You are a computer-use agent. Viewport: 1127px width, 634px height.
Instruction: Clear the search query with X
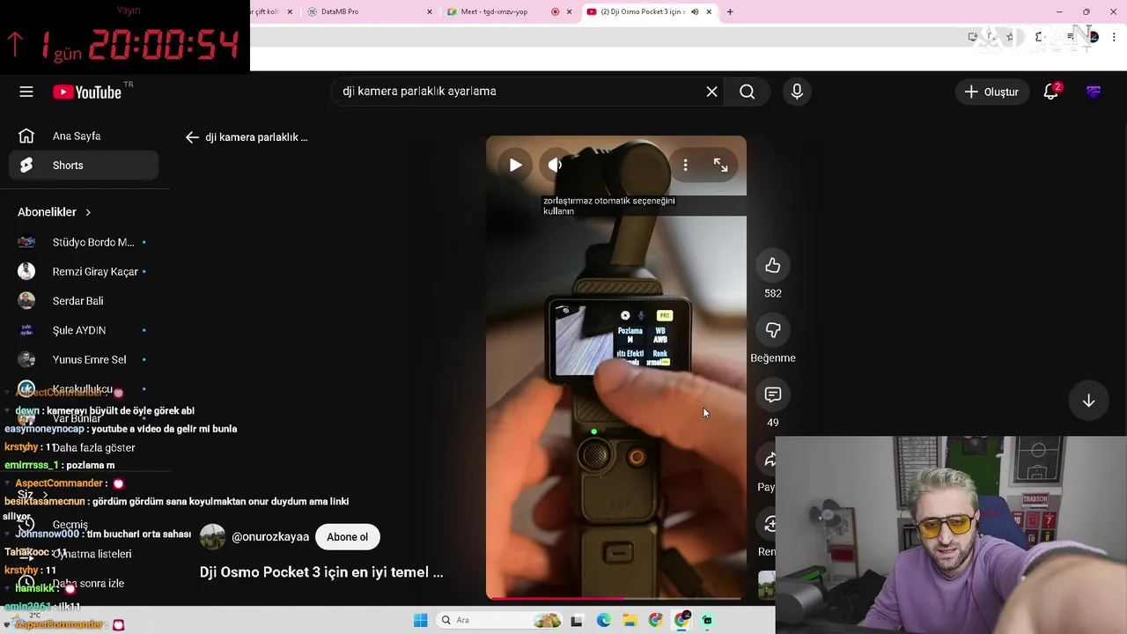[712, 92]
